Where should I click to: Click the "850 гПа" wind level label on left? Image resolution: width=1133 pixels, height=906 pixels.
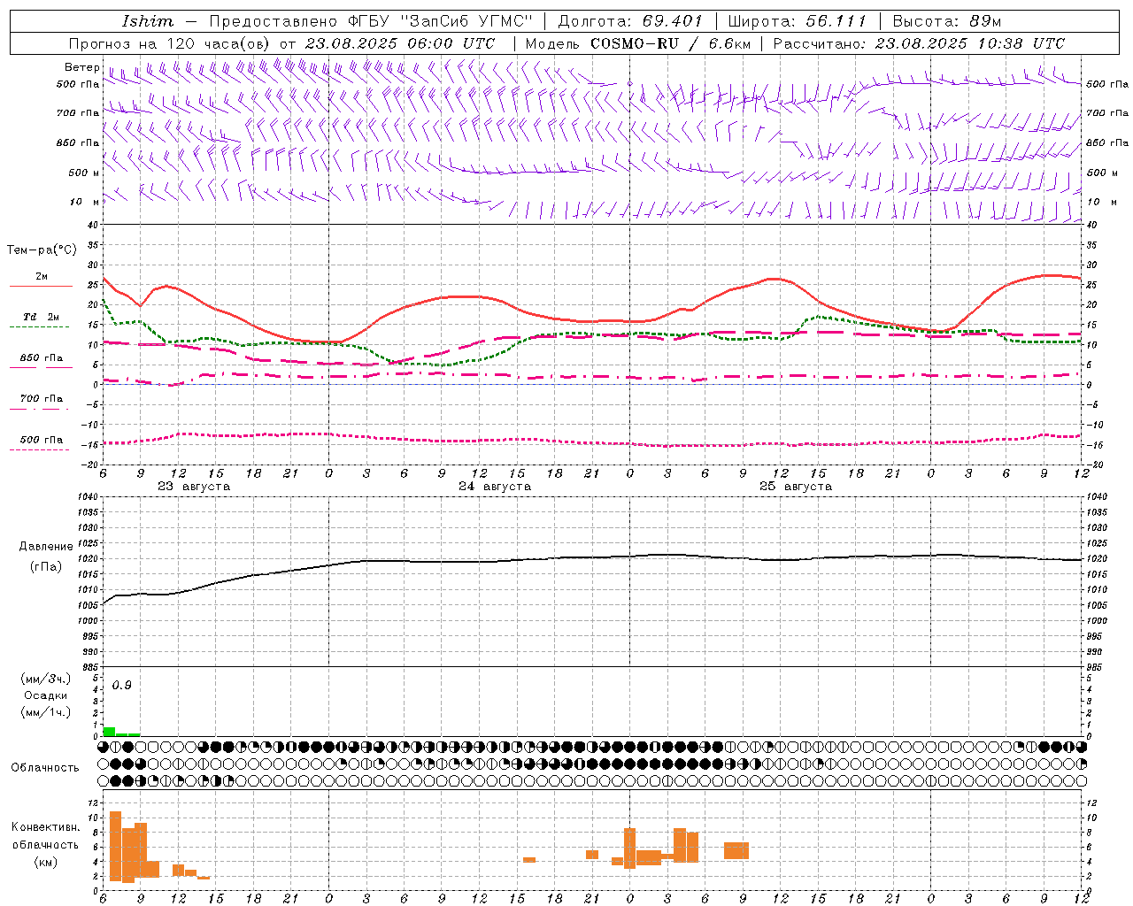(78, 142)
